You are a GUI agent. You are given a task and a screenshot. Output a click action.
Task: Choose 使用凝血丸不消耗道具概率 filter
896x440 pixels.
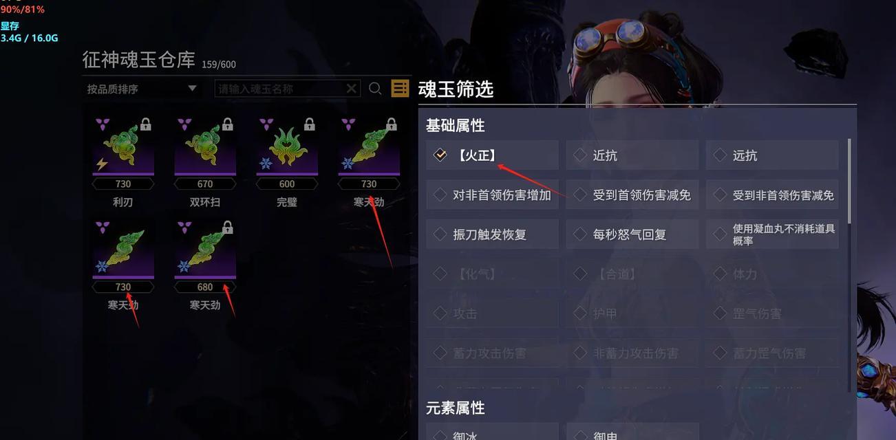tap(772, 234)
